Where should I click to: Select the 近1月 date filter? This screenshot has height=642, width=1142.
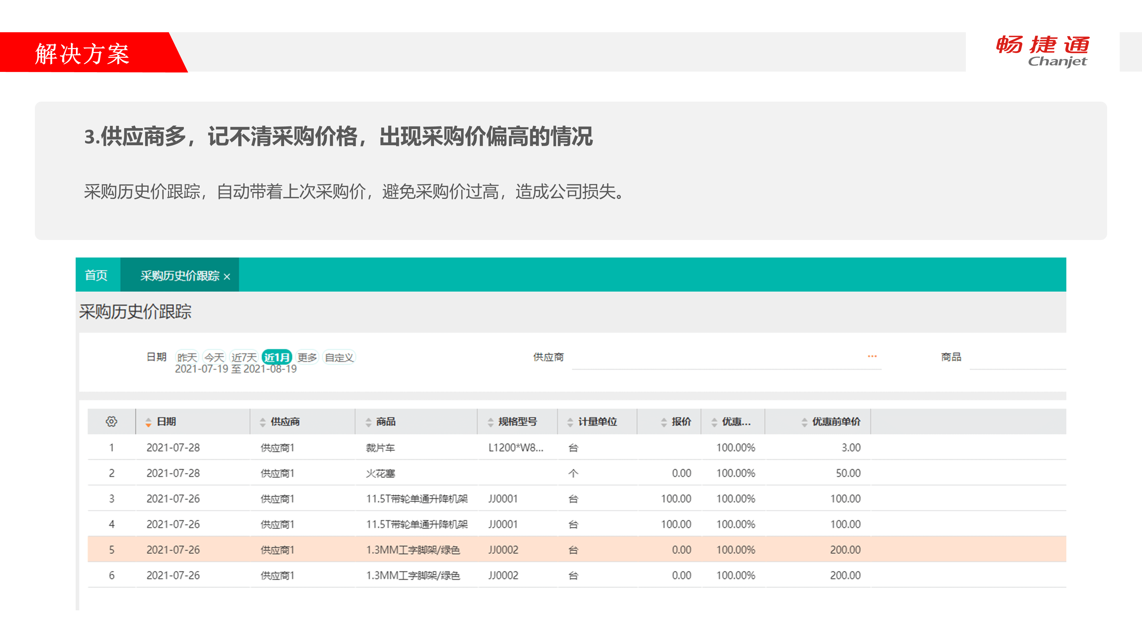tap(277, 357)
